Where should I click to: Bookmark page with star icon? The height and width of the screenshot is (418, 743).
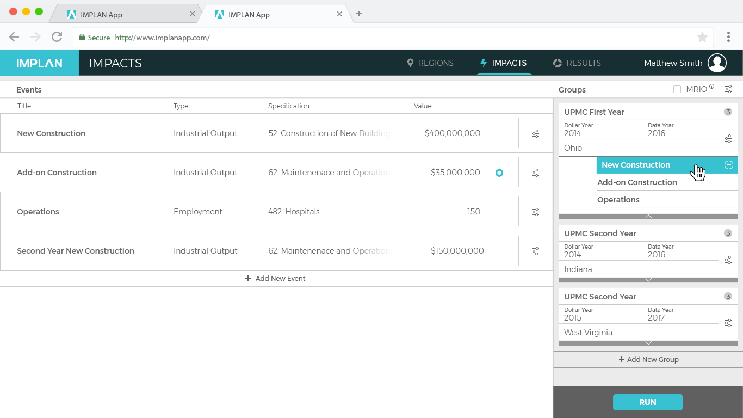702,37
